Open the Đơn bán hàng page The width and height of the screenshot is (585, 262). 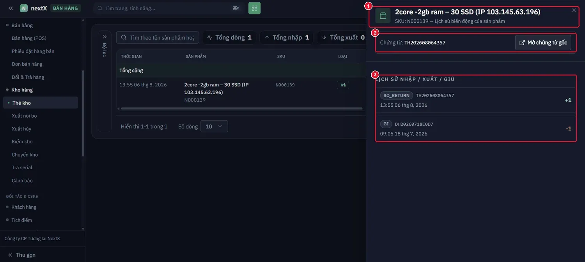click(27, 64)
